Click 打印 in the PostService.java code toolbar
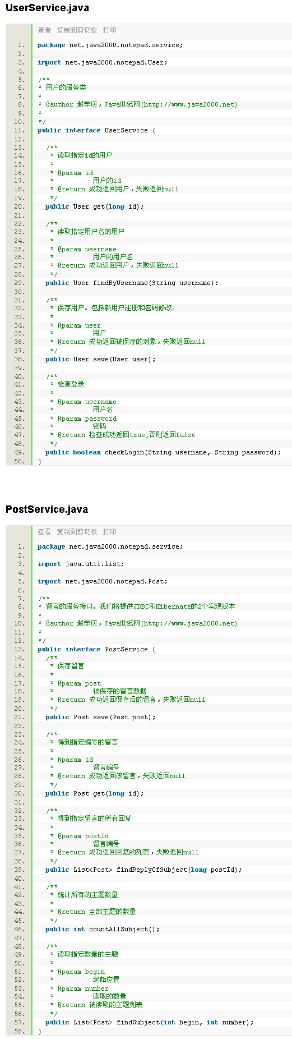The image size is (292, 1039). pyautogui.click(x=110, y=532)
